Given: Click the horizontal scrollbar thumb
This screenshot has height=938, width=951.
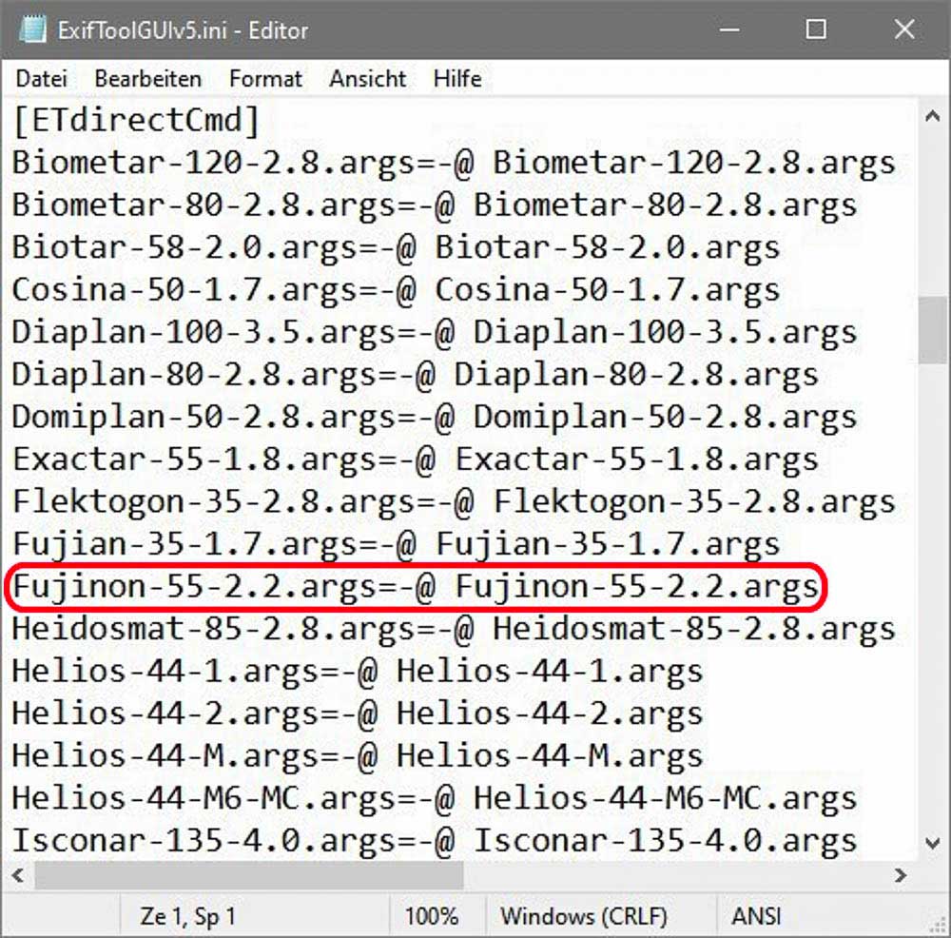Looking at the screenshot, I should point(248,875).
